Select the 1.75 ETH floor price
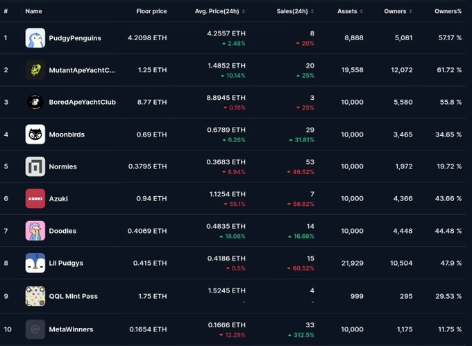The width and height of the screenshot is (472, 346). pos(153,296)
